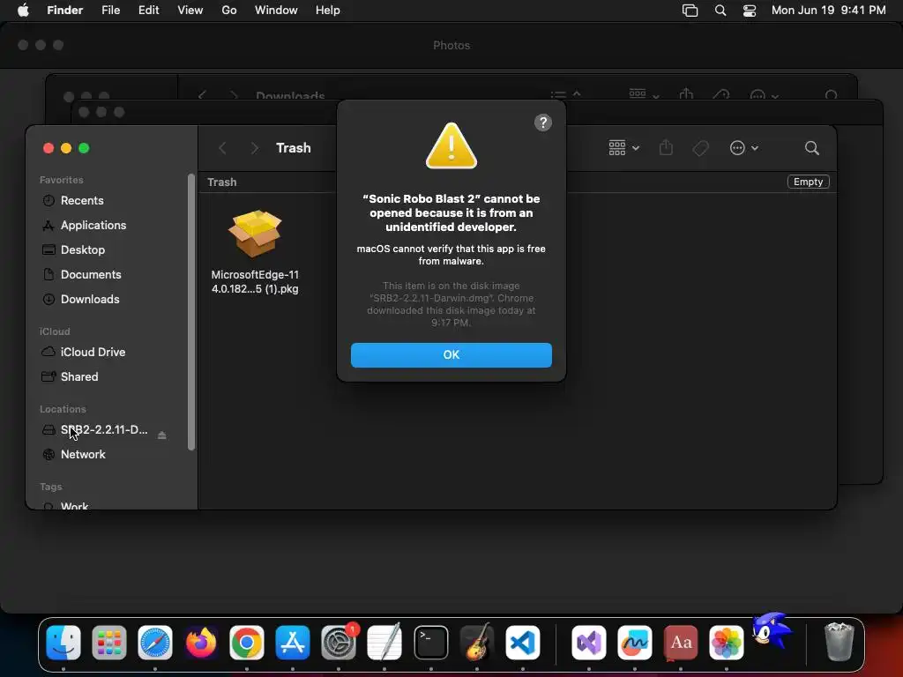903x677 pixels.
Task: Open the File menu
Action: [x=110, y=11]
